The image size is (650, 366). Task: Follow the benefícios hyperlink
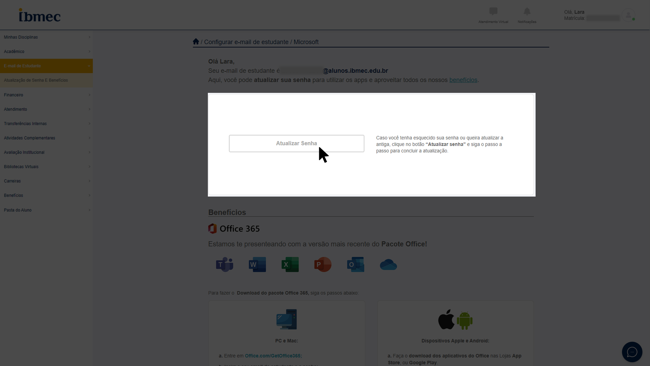pos(463,80)
